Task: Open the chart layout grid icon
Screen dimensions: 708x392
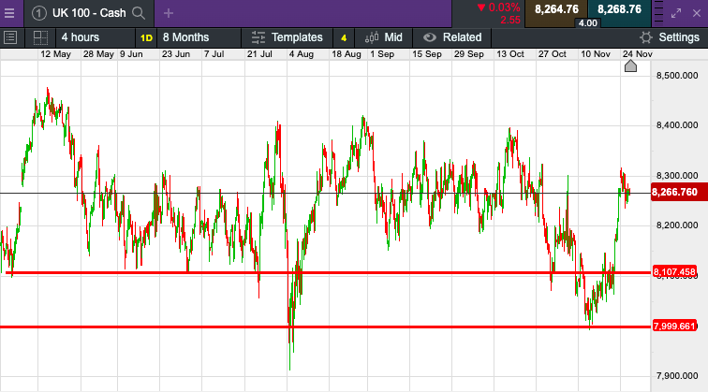Action: [40, 37]
